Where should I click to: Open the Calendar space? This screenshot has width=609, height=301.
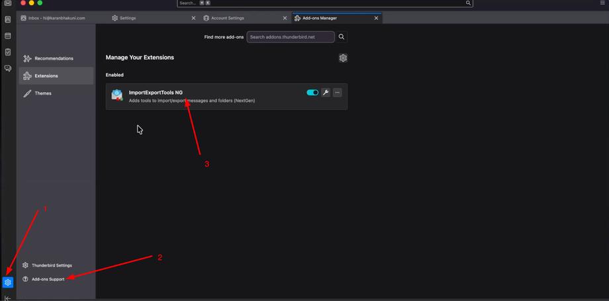click(8, 36)
